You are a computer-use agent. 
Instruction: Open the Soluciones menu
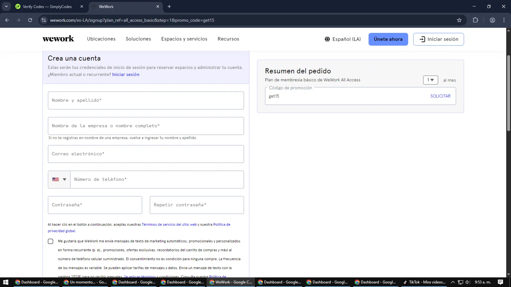138,39
